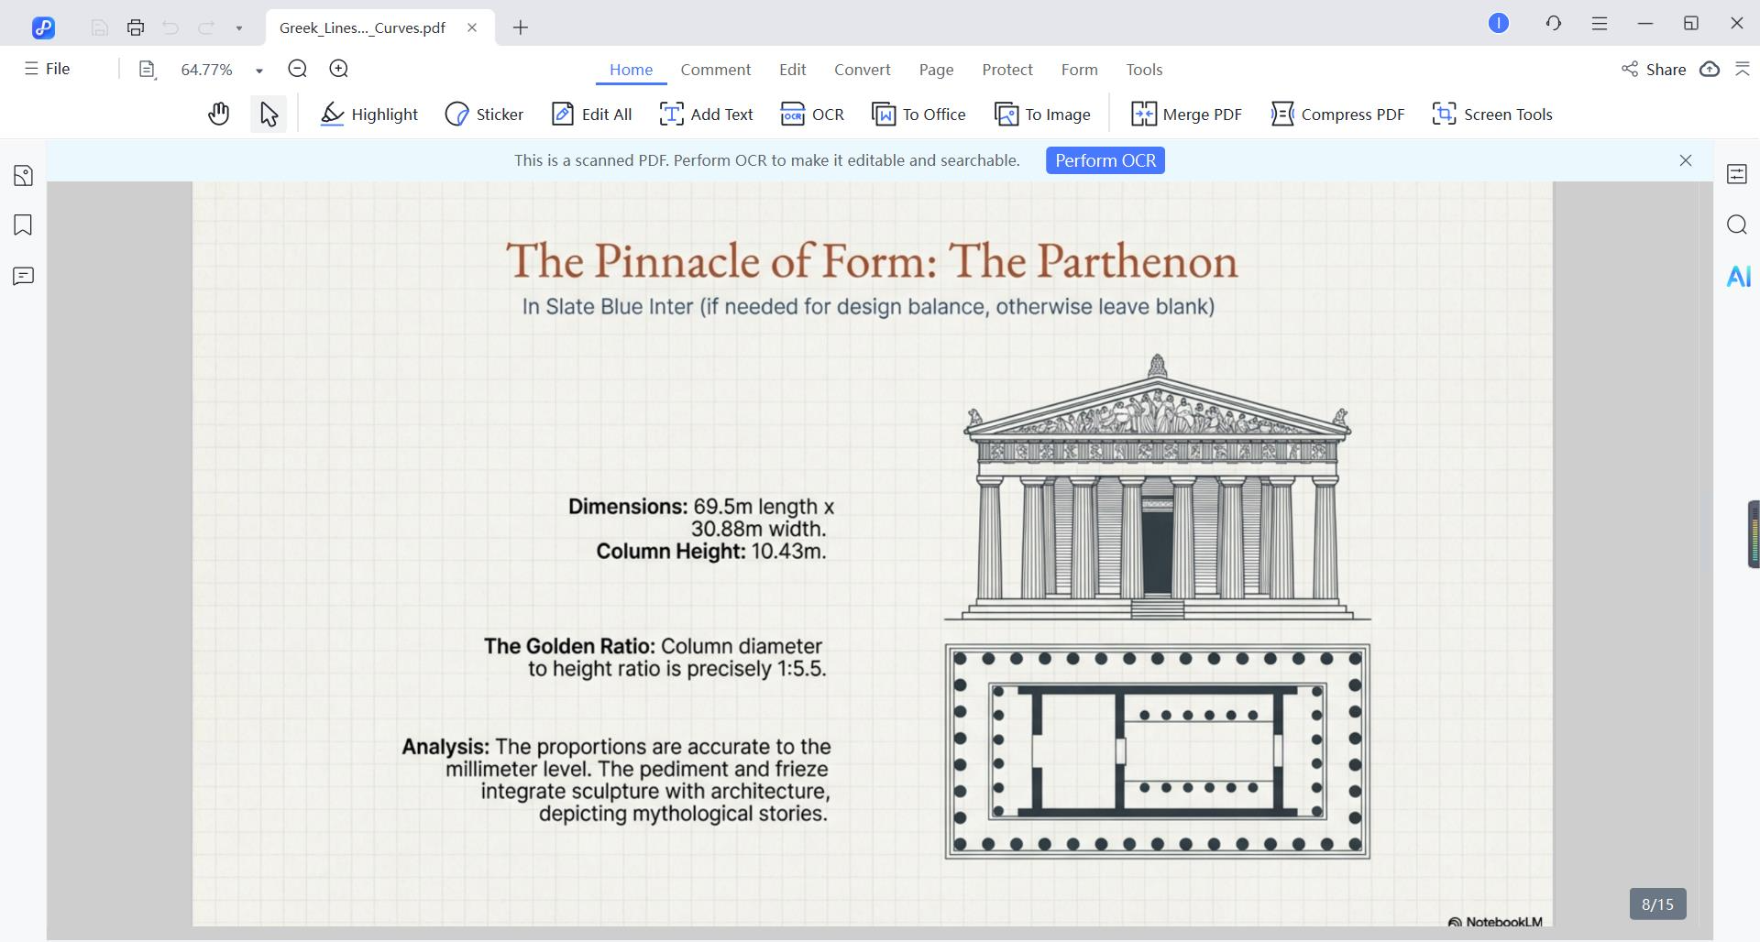Expand the quick access toolbar dropdown arrow
The height and width of the screenshot is (942, 1760).
tap(239, 28)
